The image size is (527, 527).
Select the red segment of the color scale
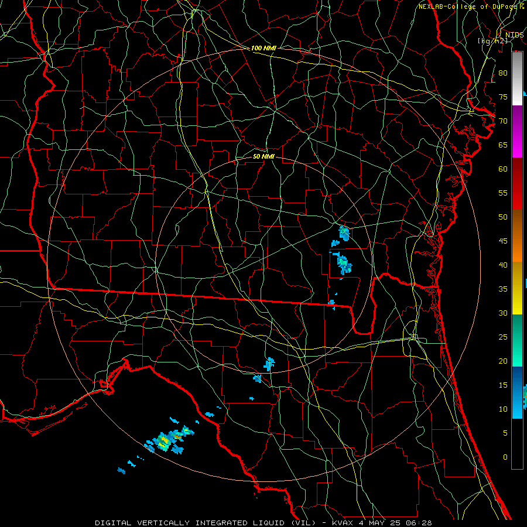pyautogui.click(x=517, y=184)
